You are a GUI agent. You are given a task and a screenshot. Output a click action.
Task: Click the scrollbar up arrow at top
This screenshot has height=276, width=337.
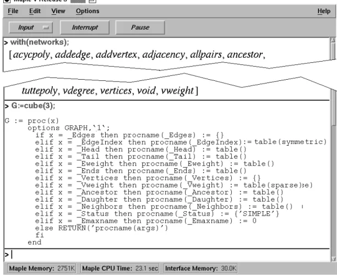[x=333, y=40]
